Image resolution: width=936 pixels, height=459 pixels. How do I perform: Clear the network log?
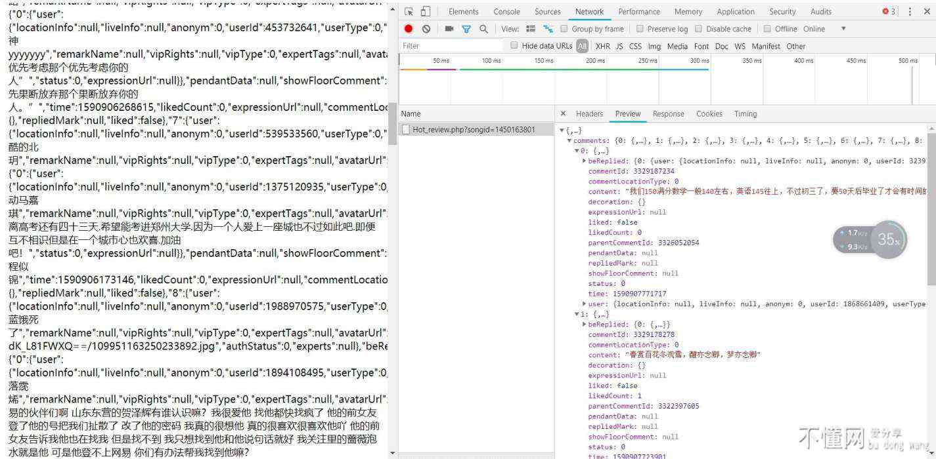coord(426,29)
